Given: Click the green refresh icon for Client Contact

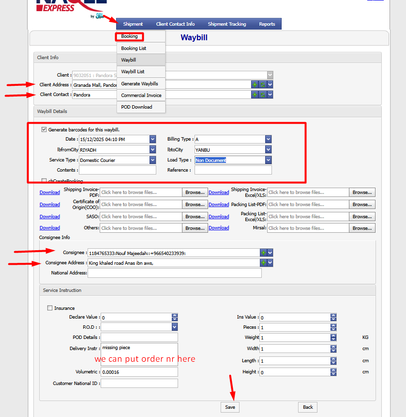Looking at the screenshot, I should pyautogui.click(x=263, y=95).
